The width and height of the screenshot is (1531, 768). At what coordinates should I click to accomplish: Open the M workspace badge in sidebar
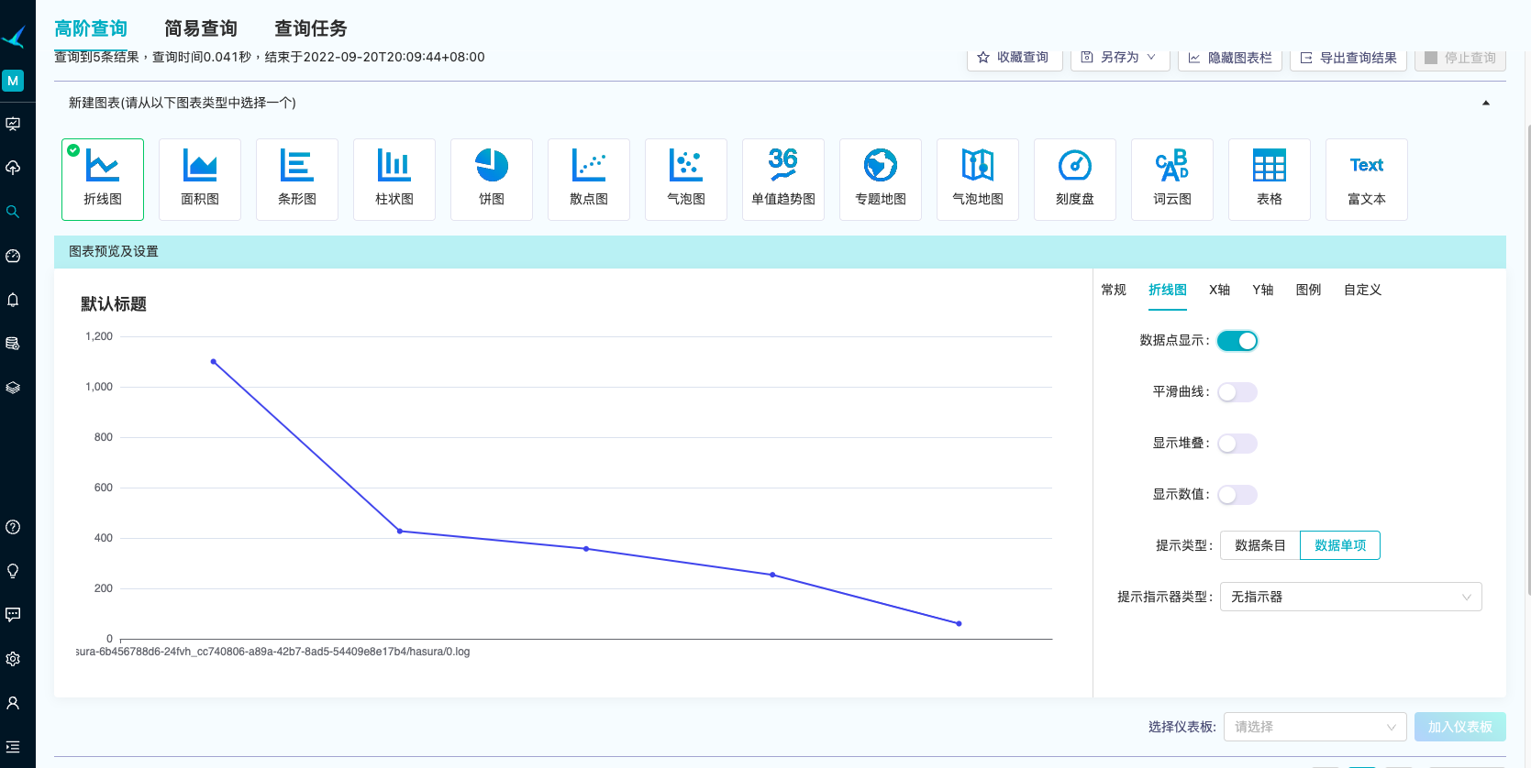pos(13,81)
